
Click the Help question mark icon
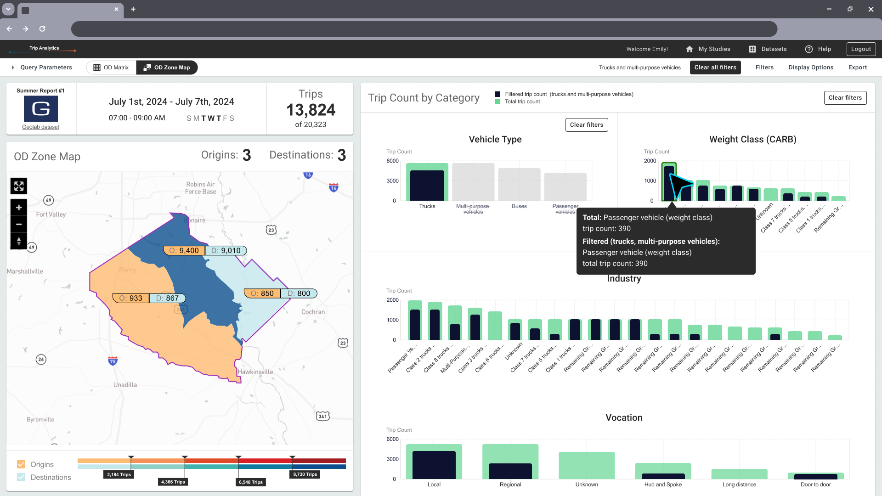(x=809, y=49)
